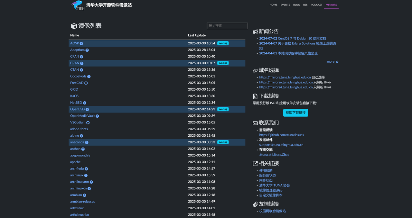Screen dimensions: 412x218
Task: Go to HOME in top navigation
Action: [273, 5]
